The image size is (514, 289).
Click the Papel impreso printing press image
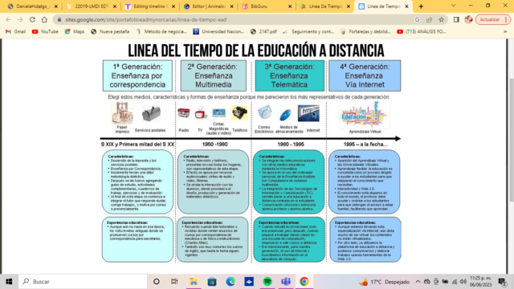click(122, 113)
